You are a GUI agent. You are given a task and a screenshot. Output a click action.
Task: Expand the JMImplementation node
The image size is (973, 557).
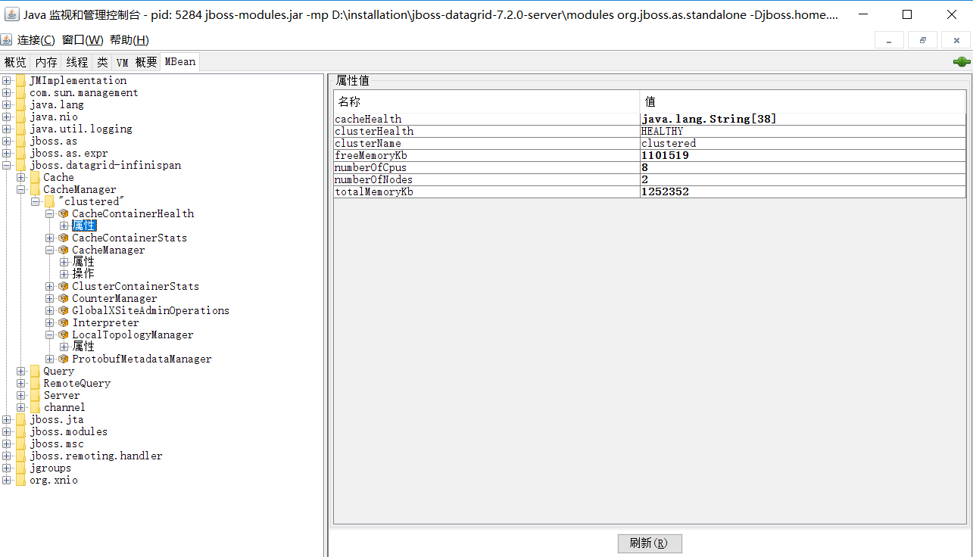click(x=7, y=81)
